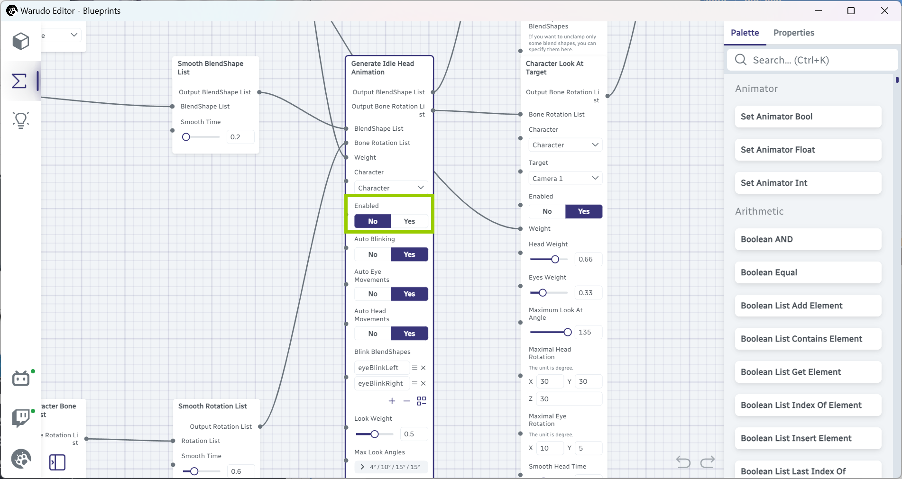Image resolution: width=902 pixels, height=479 pixels.
Task: Add the Boolean List Contains Element node
Action: coord(808,339)
